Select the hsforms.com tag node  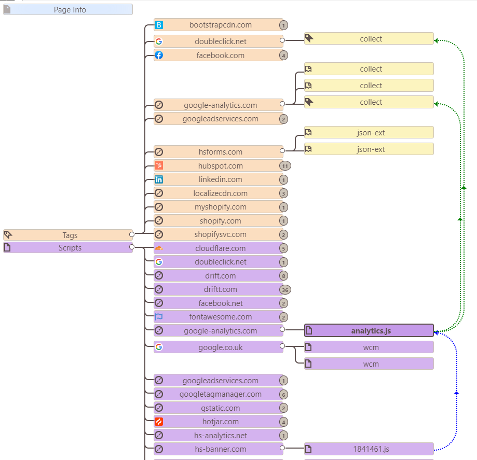pyautogui.click(x=219, y=152)
